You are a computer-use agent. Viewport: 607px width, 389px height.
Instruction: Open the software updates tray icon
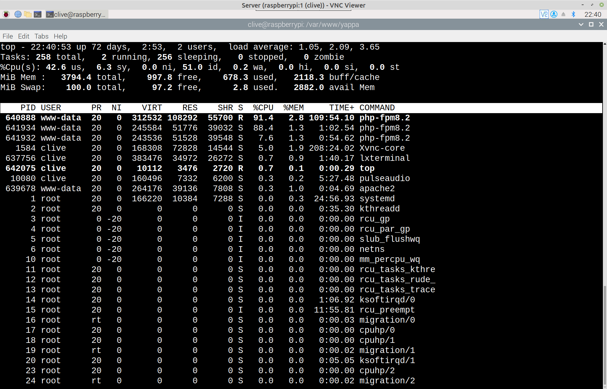[554, 14]
